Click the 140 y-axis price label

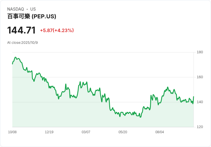coord(200,102)
